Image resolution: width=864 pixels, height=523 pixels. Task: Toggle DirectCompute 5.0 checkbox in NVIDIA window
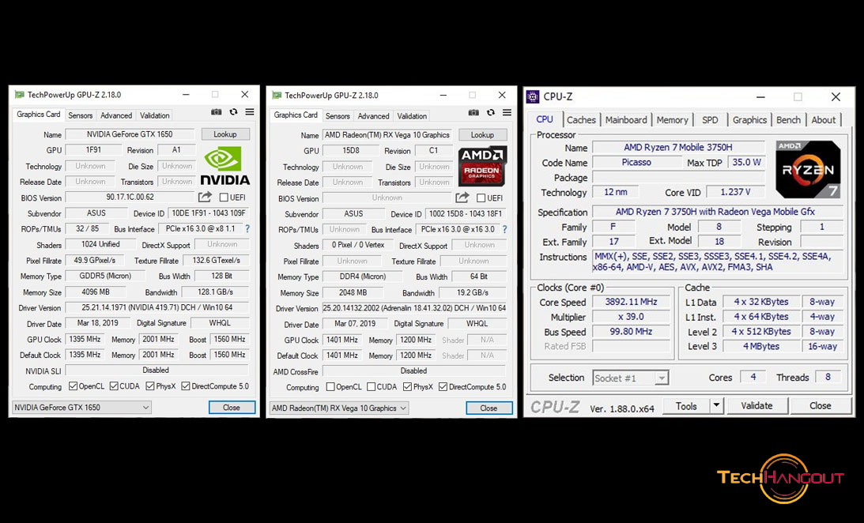186,386
